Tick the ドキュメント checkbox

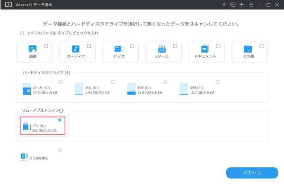pyautogui.click(x=218, y=46)
